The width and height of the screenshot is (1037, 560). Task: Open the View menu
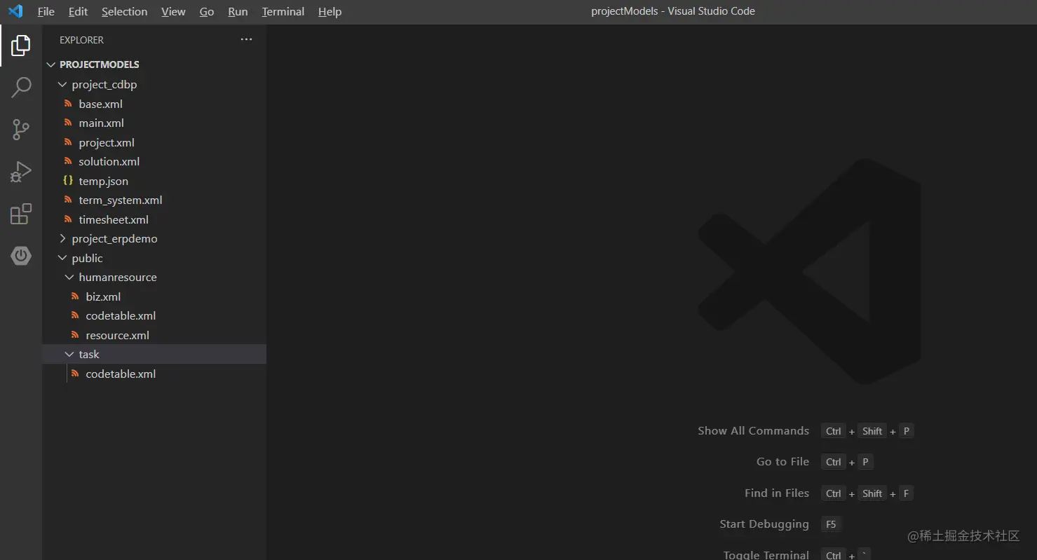[x=173, y=11]
